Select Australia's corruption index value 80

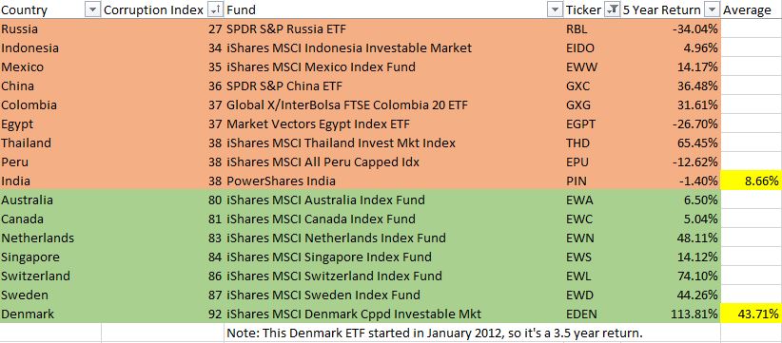163,200
